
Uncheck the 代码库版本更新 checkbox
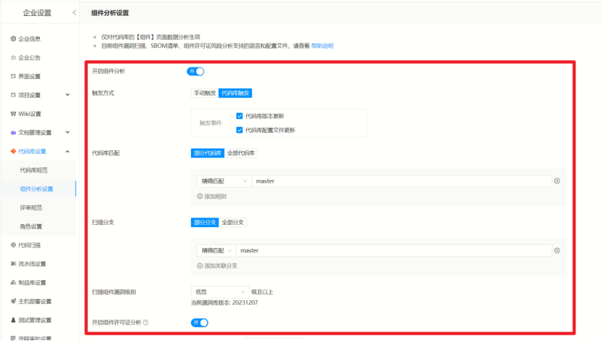tap(240, 116)
